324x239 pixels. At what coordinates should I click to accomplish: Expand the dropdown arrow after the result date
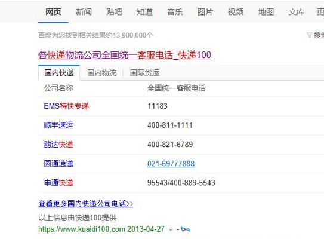[x=171, y=230]
